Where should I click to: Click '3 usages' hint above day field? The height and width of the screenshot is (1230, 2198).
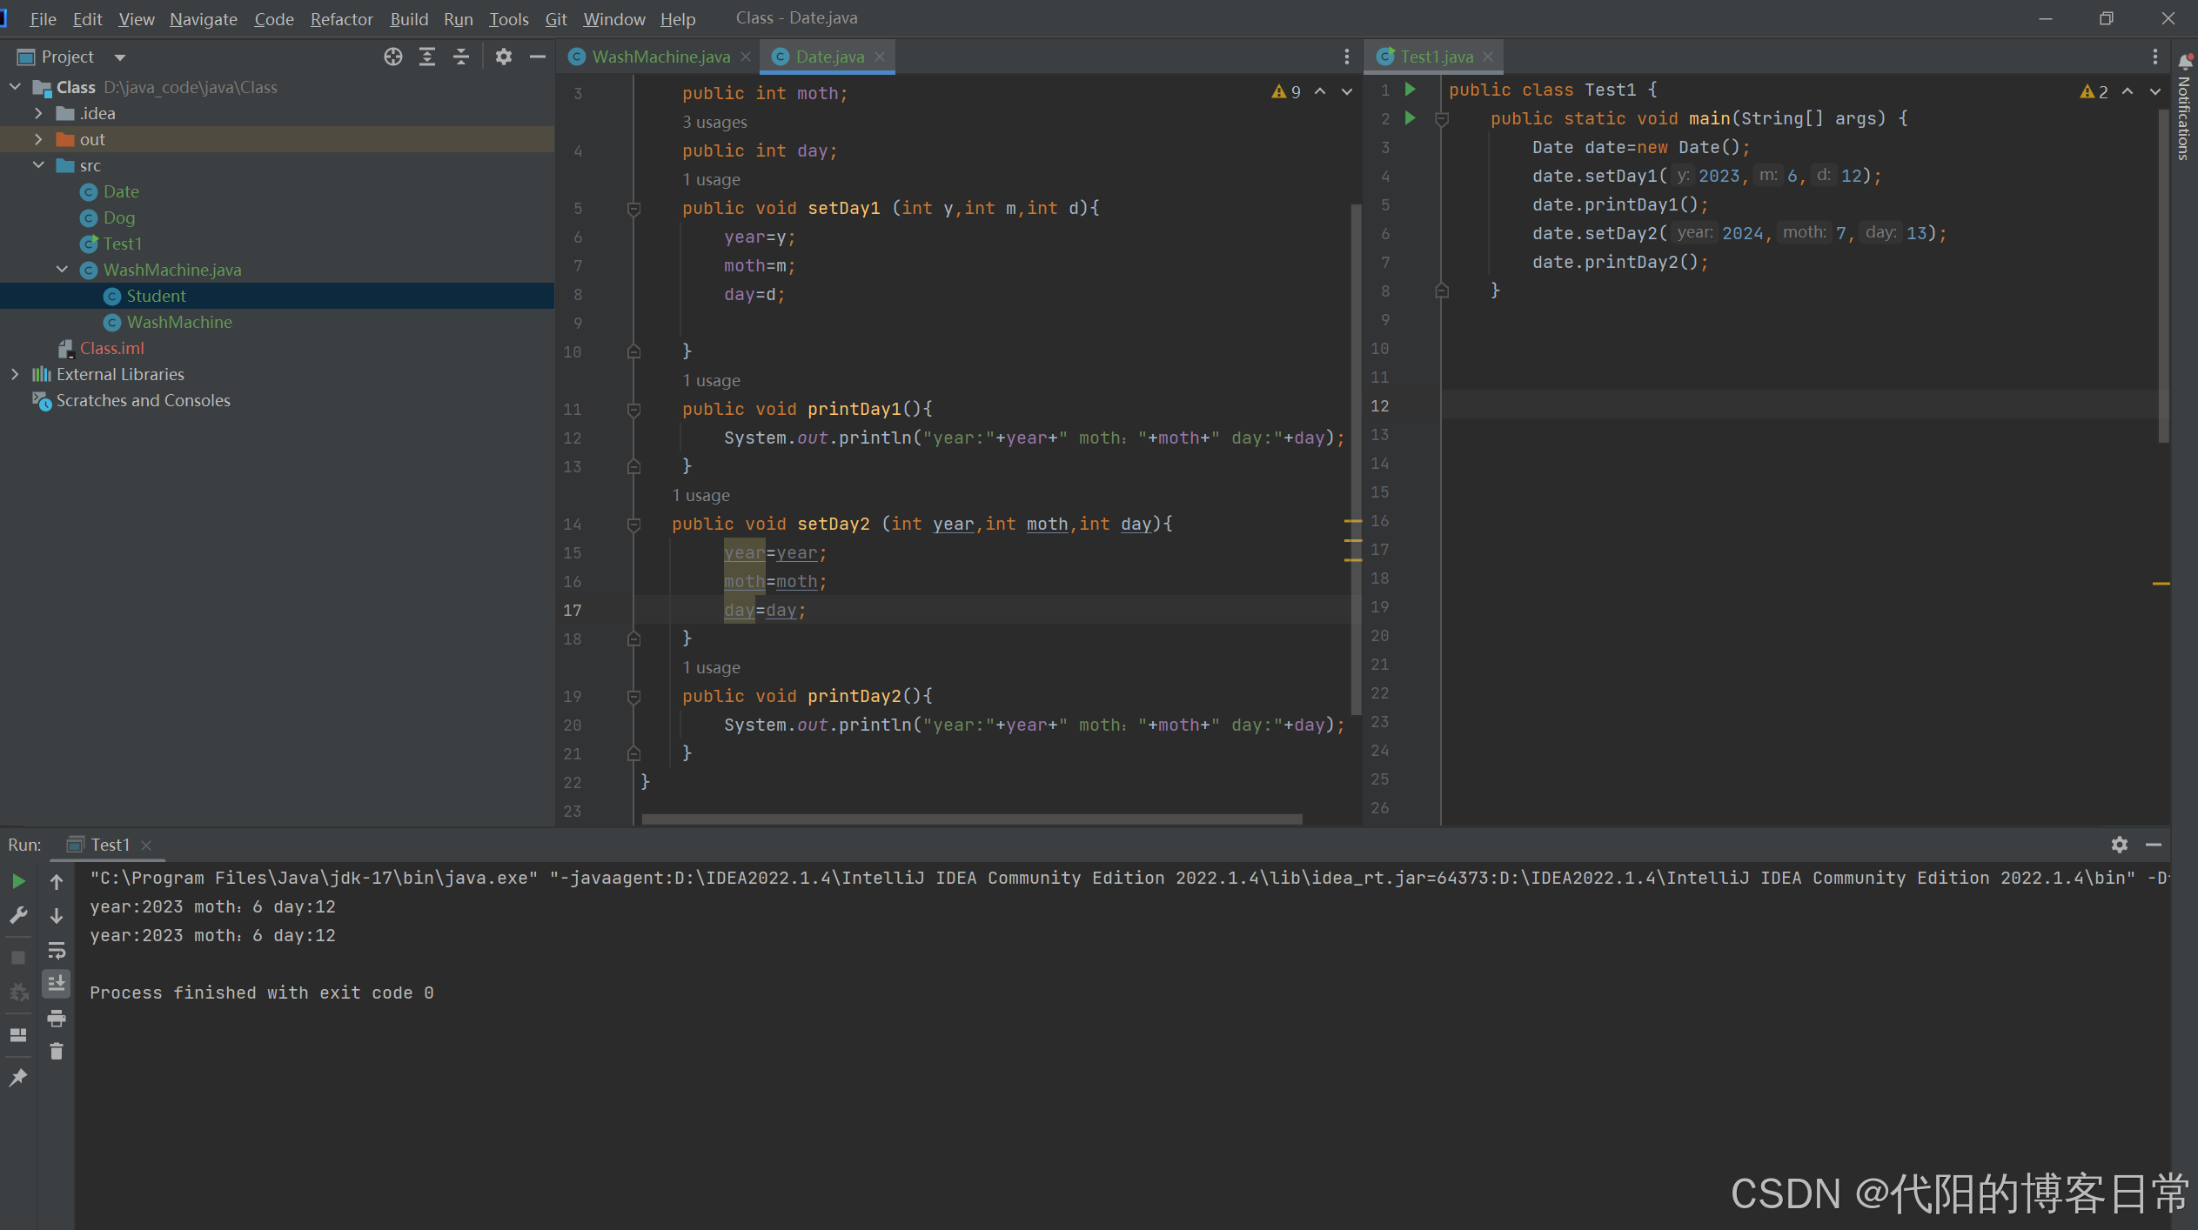[x=714, y=122]
